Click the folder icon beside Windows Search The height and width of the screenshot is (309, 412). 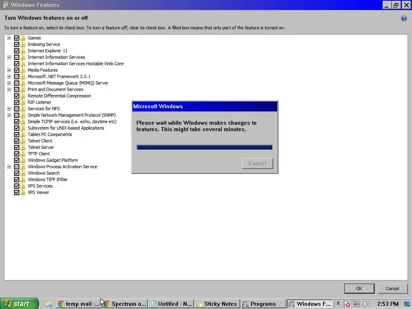pyautogui.click(x=23, y=173)
